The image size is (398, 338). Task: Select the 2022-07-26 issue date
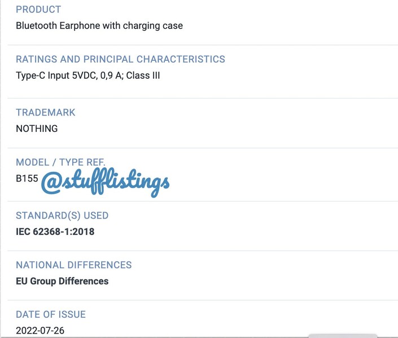pyautogui.click(x=40, y=331)
